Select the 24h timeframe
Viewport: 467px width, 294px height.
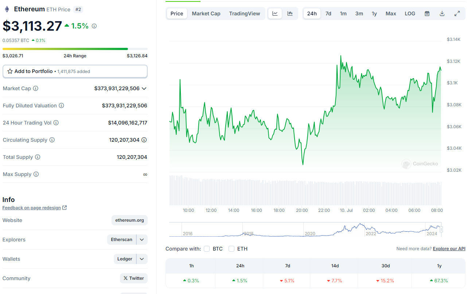312,14
